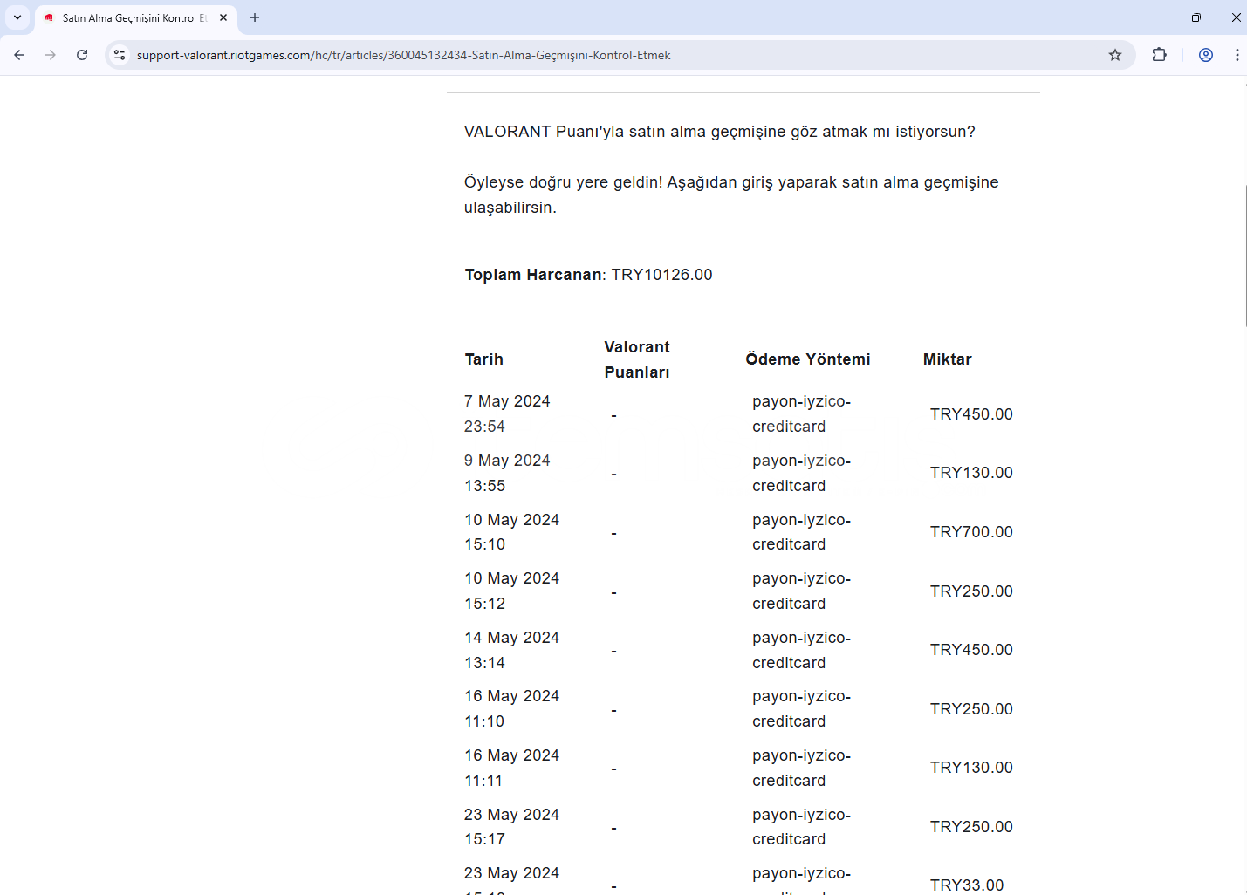The height and width of the screenshot is (895, 1247).
Task: Click payon-iyzico-creditcard in 14 May row
Action: click(x=801, y=650)
